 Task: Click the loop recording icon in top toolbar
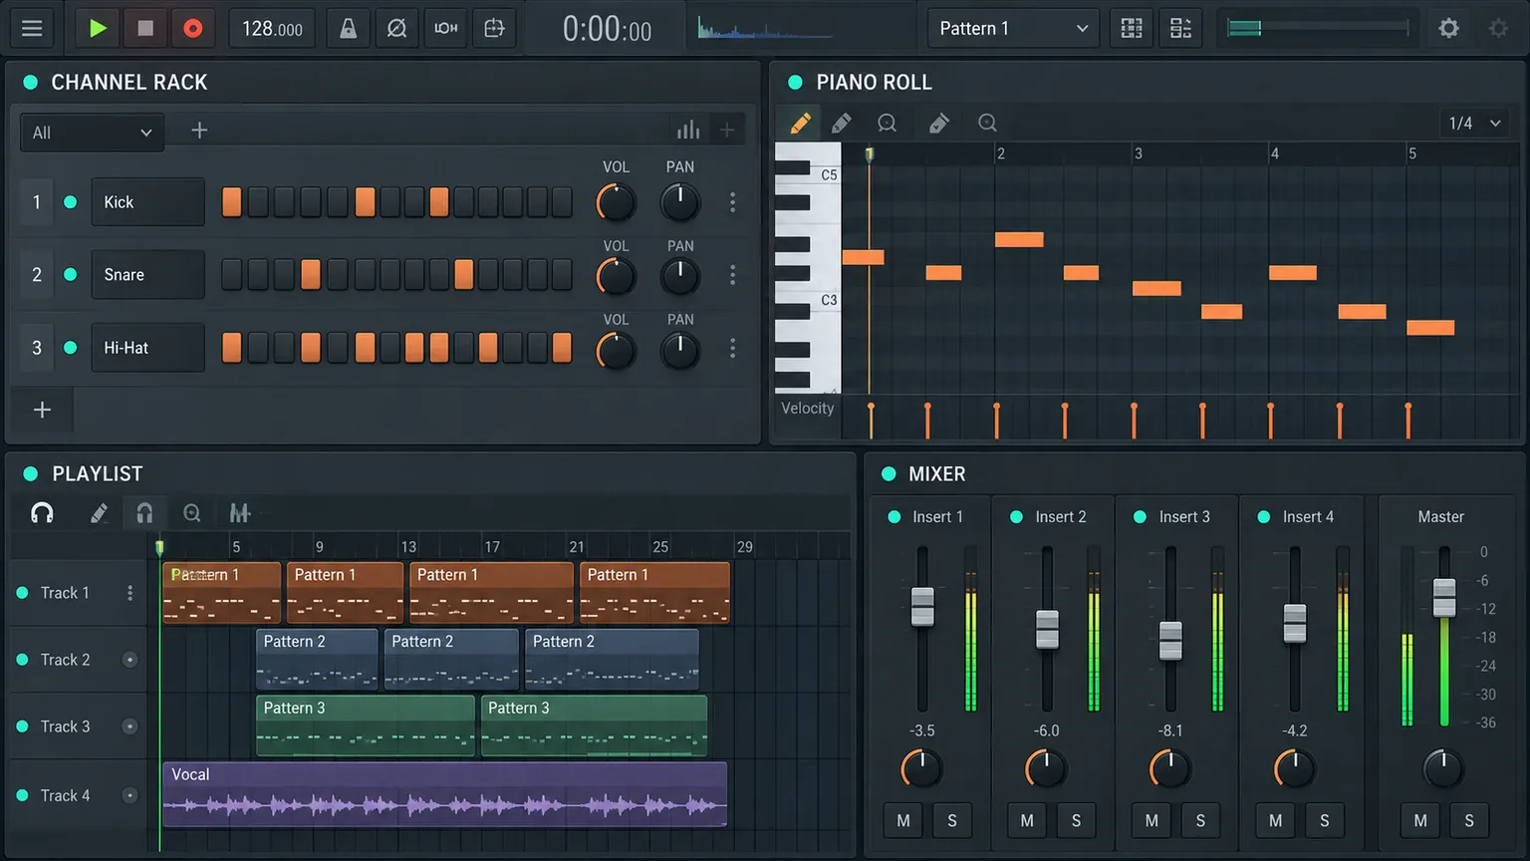(445, 28)
